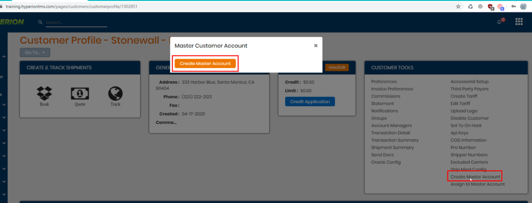The image size is (532, 203).
Task: Open Account Managers link
Action: click(x=392, y=125)
